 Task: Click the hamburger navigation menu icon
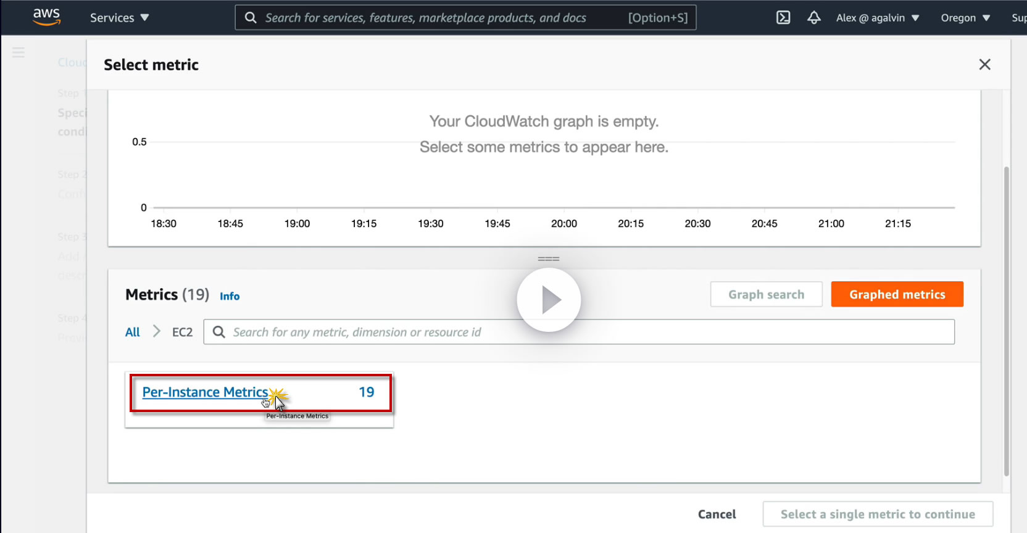click(19, 52)
